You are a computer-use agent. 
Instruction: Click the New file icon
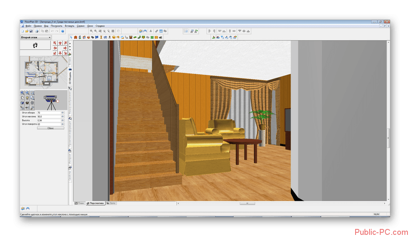(23, 31)
